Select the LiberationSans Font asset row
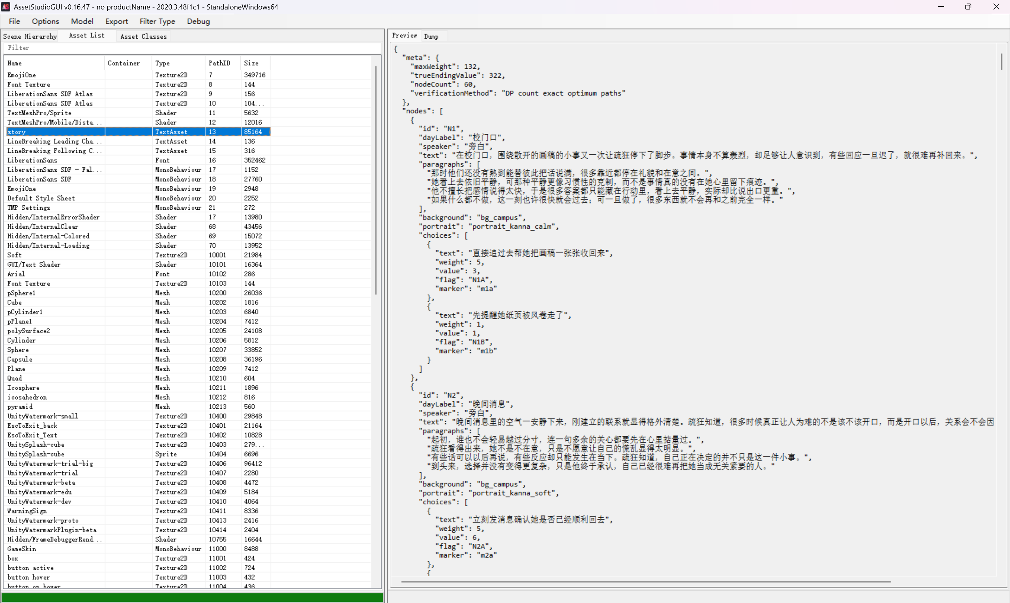 pyautogui.click(x=32, y=160)
